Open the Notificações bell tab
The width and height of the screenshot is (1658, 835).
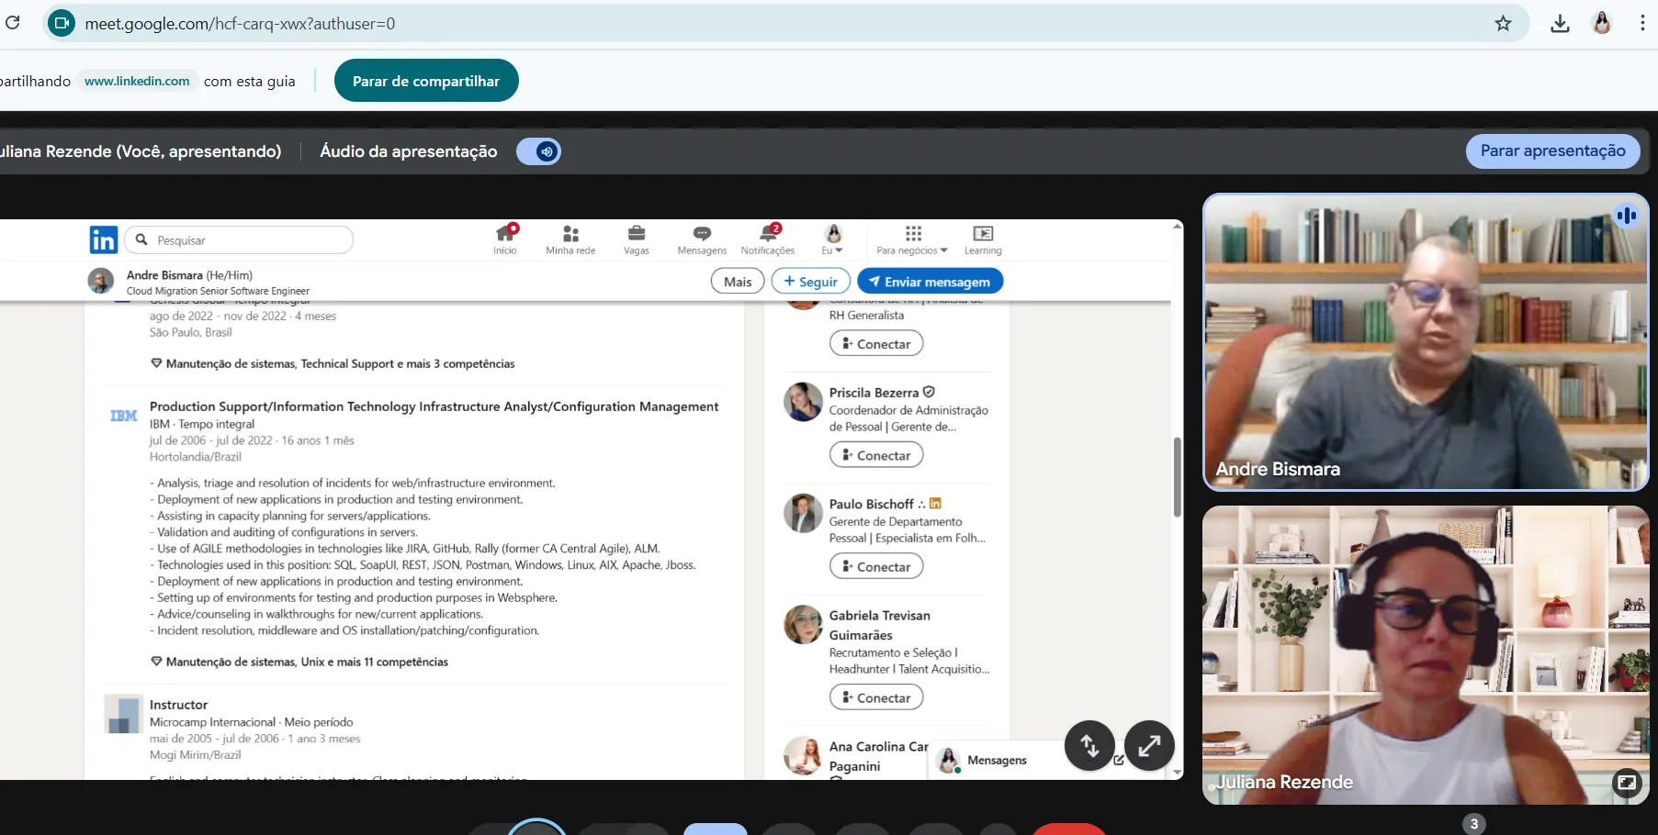[x=768, y=239]
